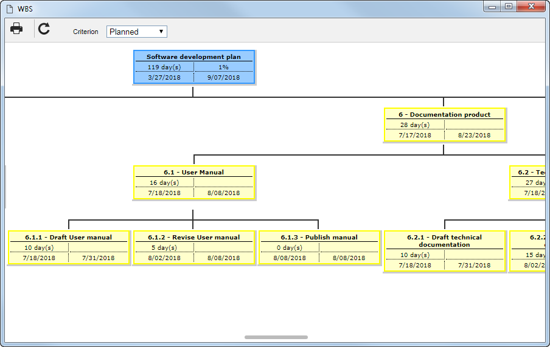Click start date 8/02/2018 of Revise User manual

click(164, 258)
